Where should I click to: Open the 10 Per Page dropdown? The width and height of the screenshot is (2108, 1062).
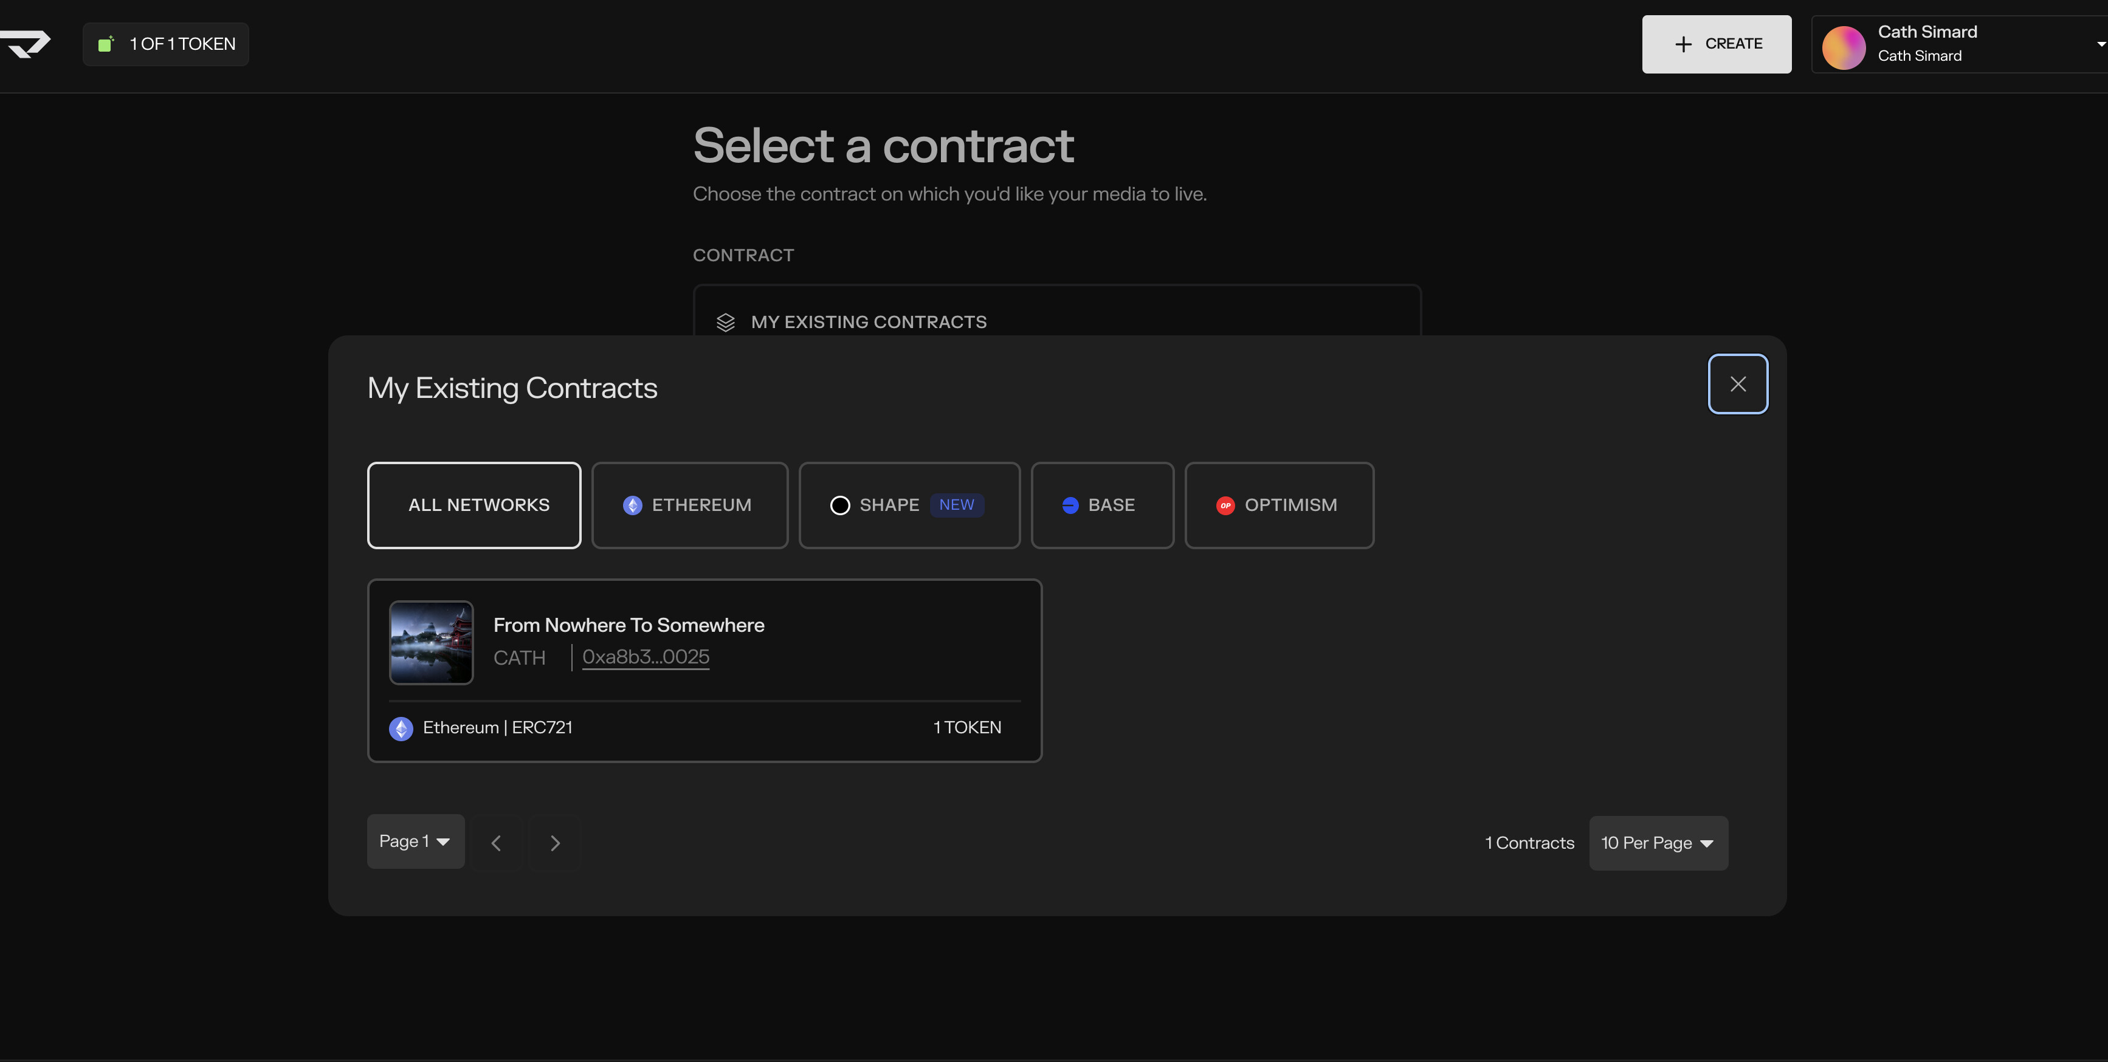[1658, 843]
